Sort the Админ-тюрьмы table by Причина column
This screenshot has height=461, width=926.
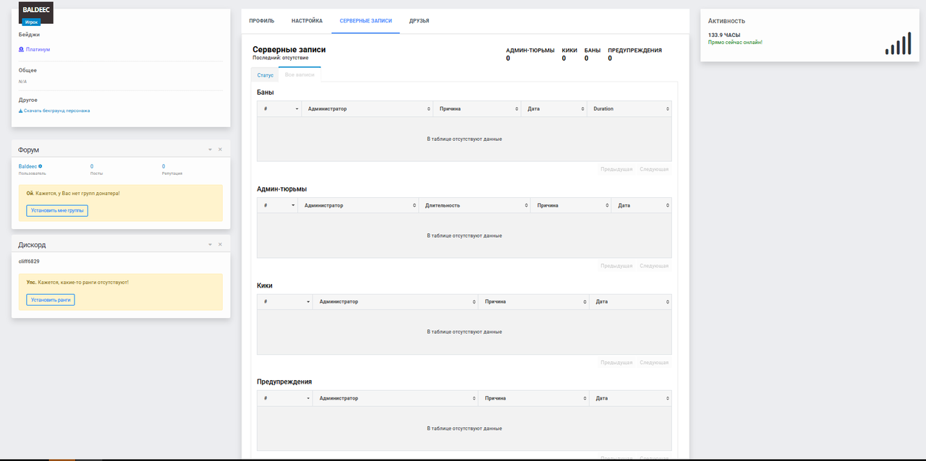(571, 206)
